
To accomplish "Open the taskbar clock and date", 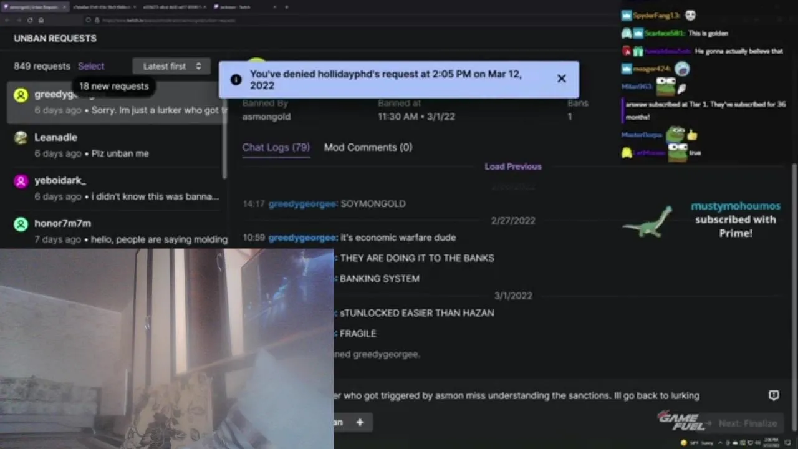I will 771,443.
